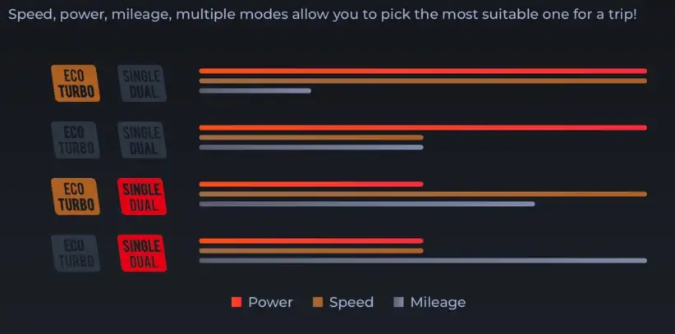Click the dimmed SINGLE DUAL badge in second row

click(142, 140)
